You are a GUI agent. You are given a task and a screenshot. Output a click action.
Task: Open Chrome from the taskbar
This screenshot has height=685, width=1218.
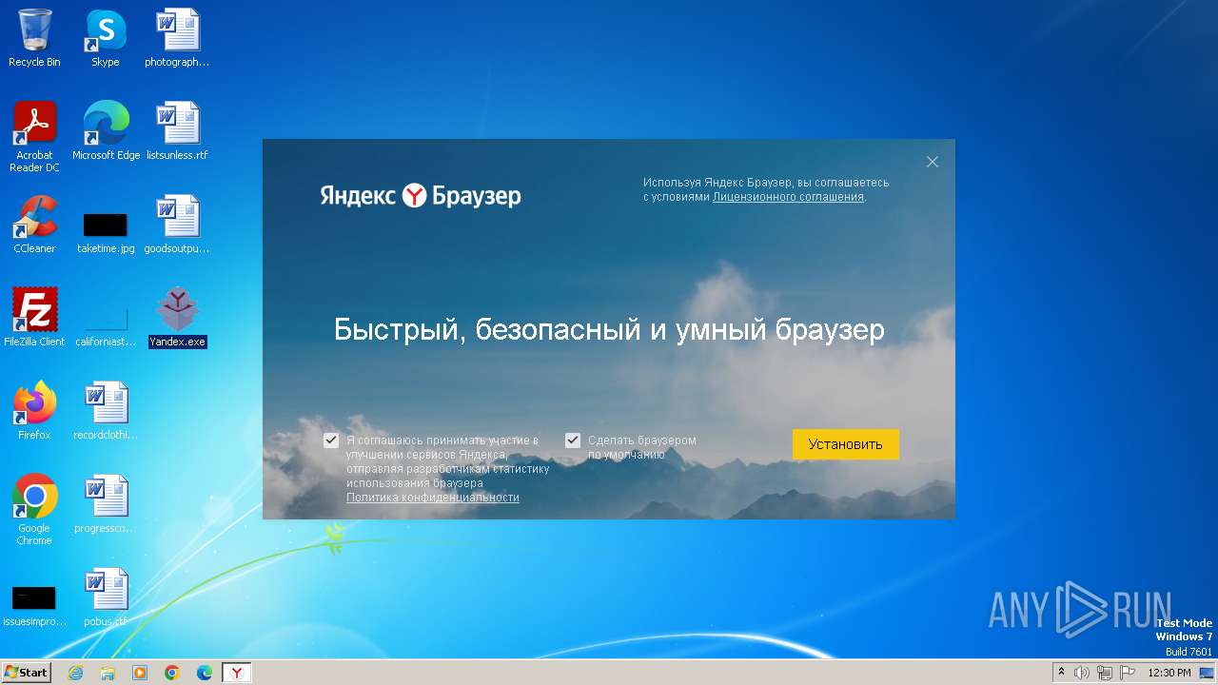pos(172,673)
